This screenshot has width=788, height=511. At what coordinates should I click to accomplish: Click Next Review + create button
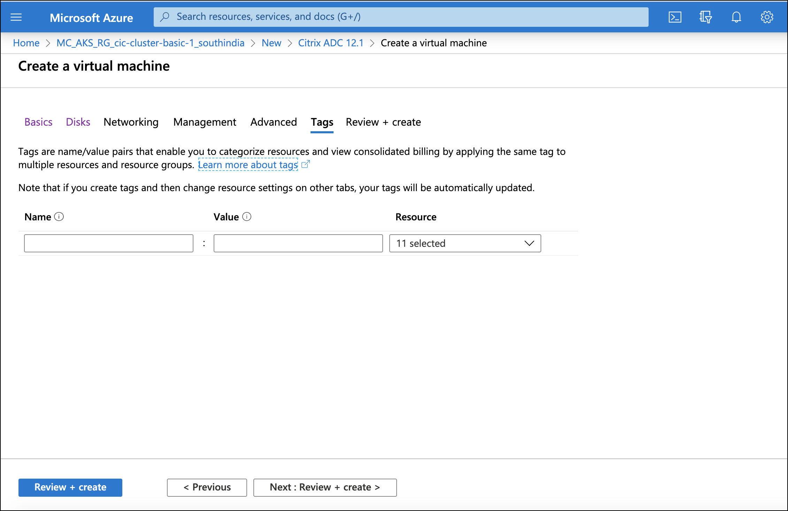point(326,487)
